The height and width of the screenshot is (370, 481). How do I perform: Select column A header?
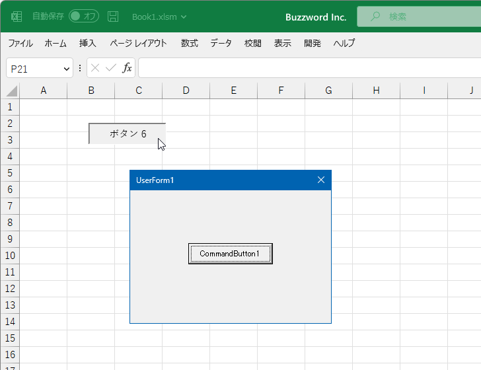click(x=43, y=91)
